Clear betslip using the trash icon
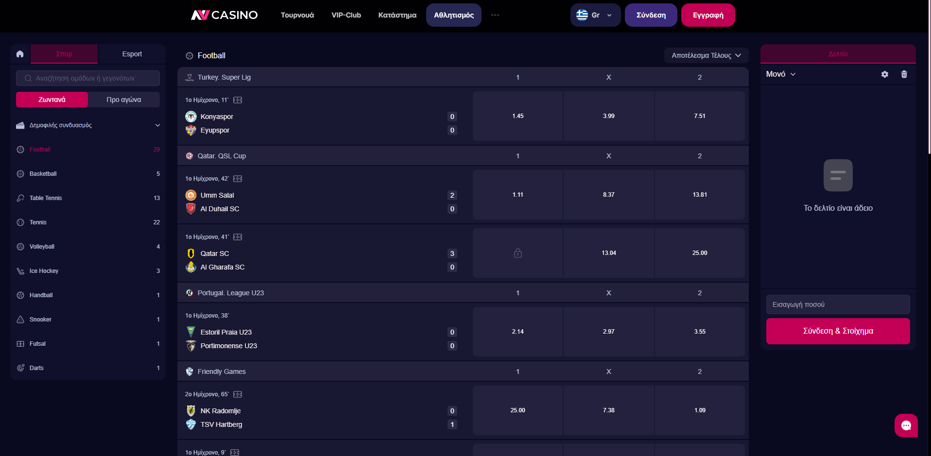Viewport: 931px width, 456px height. tap(904, 74)
